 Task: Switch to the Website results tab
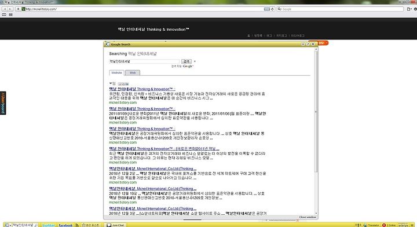click(116, 72)
